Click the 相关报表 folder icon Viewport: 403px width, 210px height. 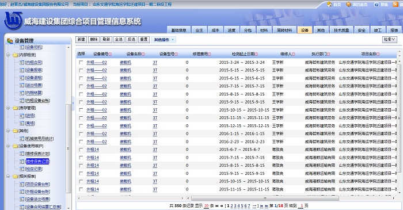(15, 177)
